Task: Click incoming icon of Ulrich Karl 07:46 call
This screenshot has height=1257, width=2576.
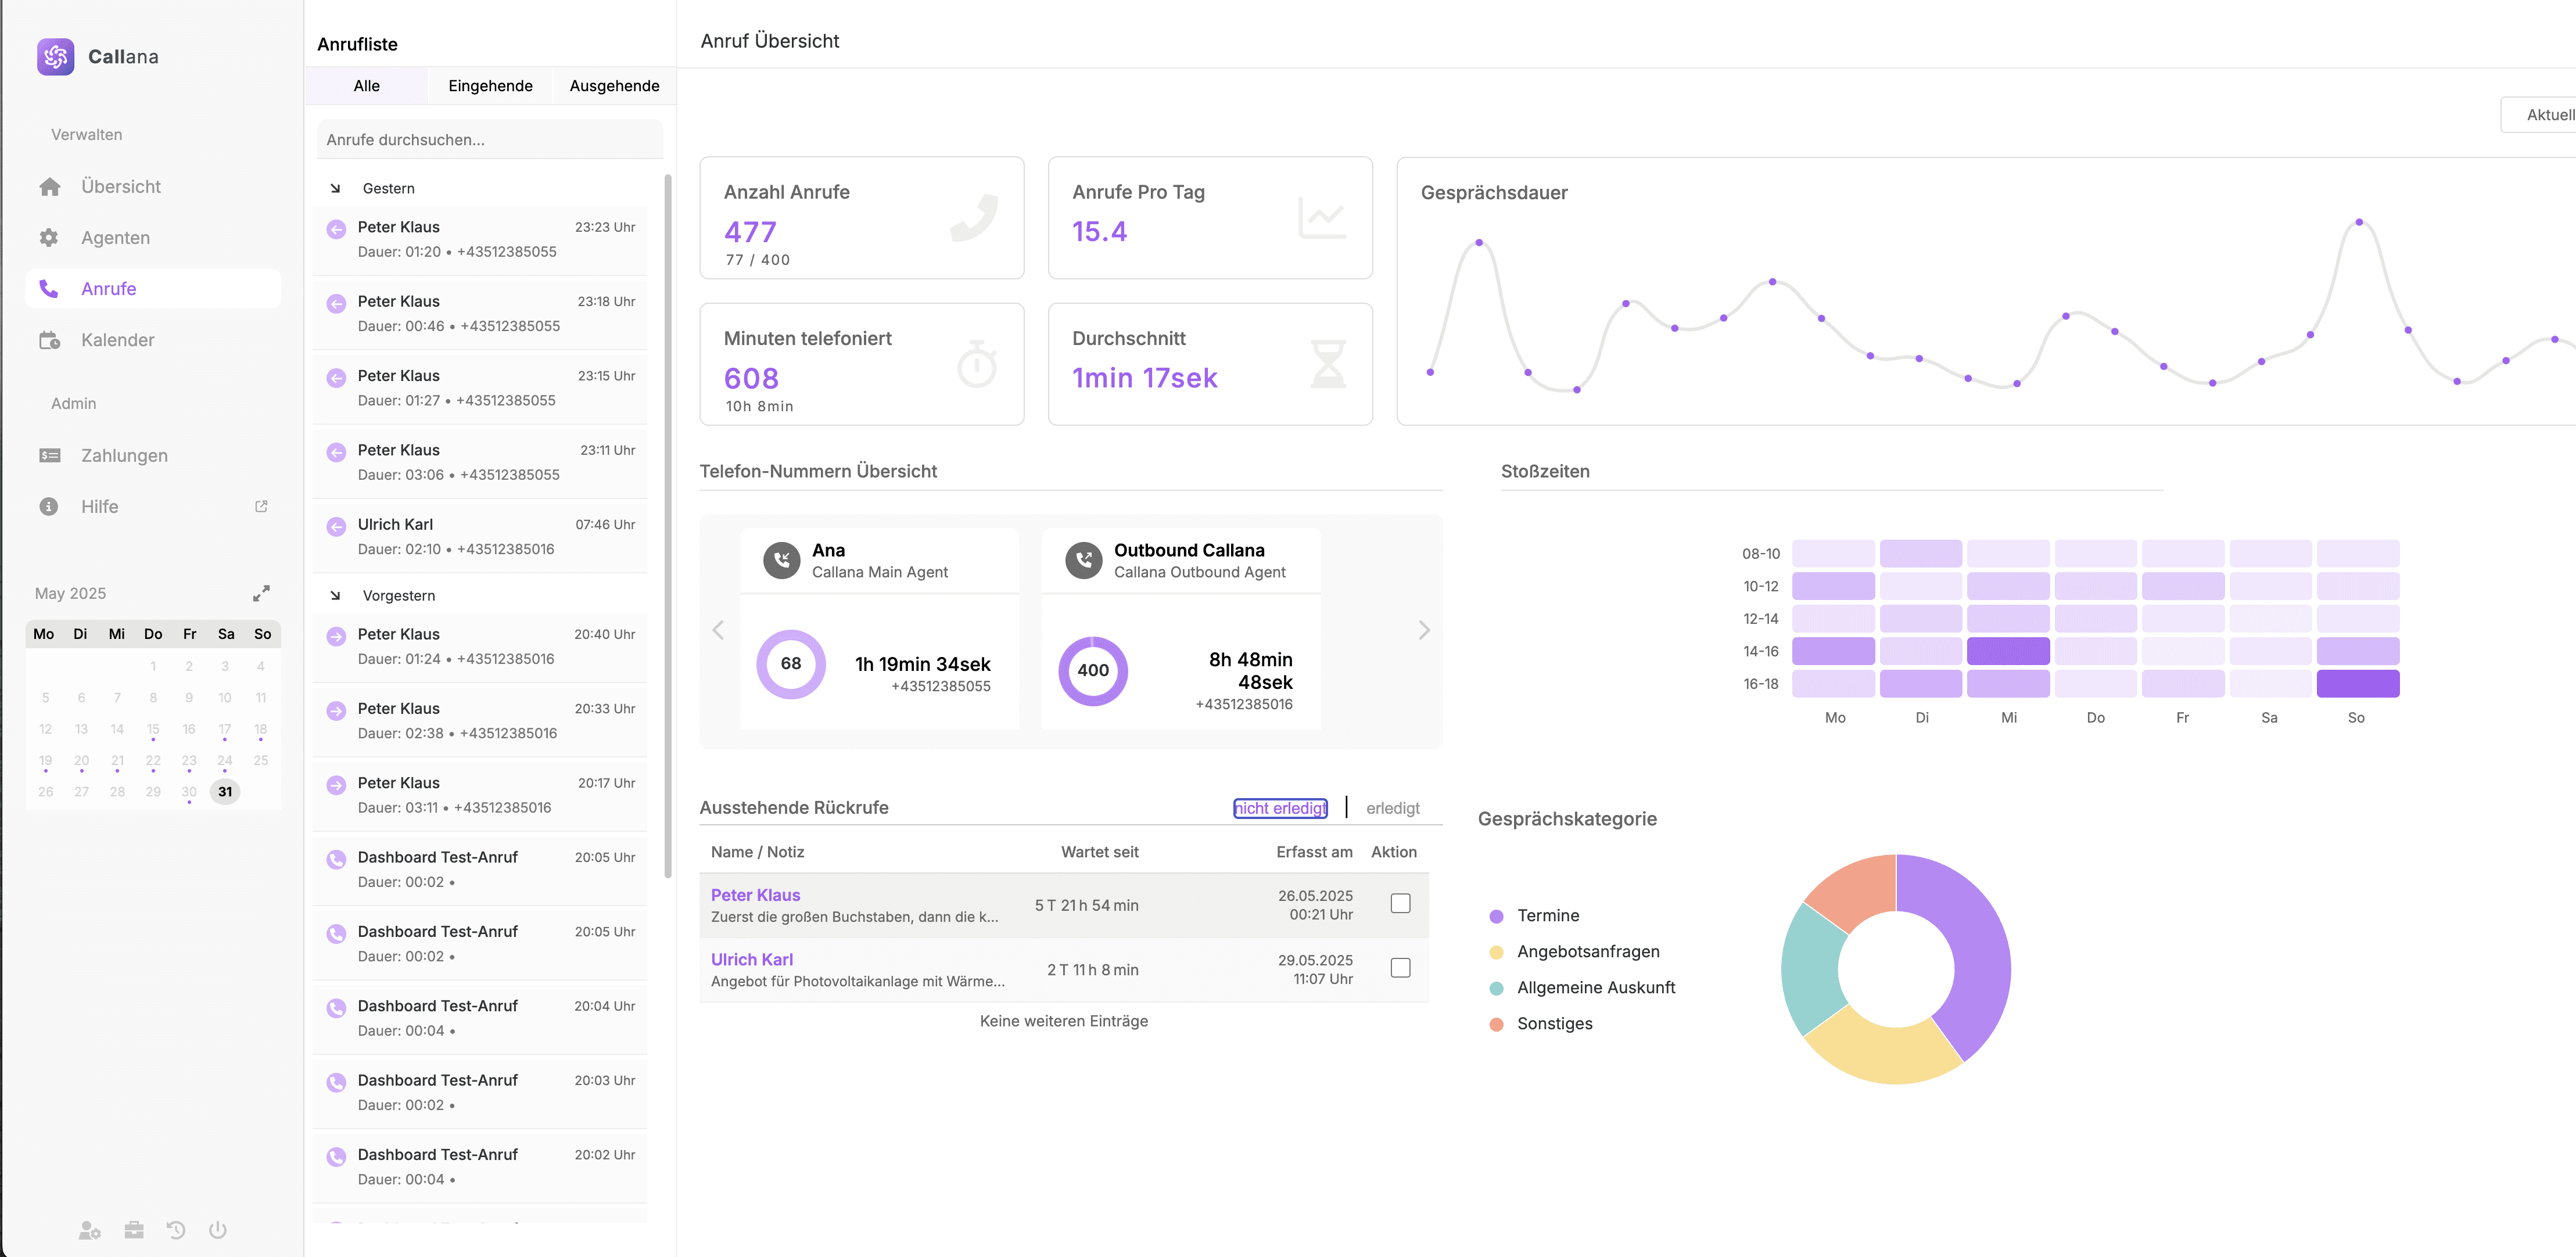Action: coord(337,526)
